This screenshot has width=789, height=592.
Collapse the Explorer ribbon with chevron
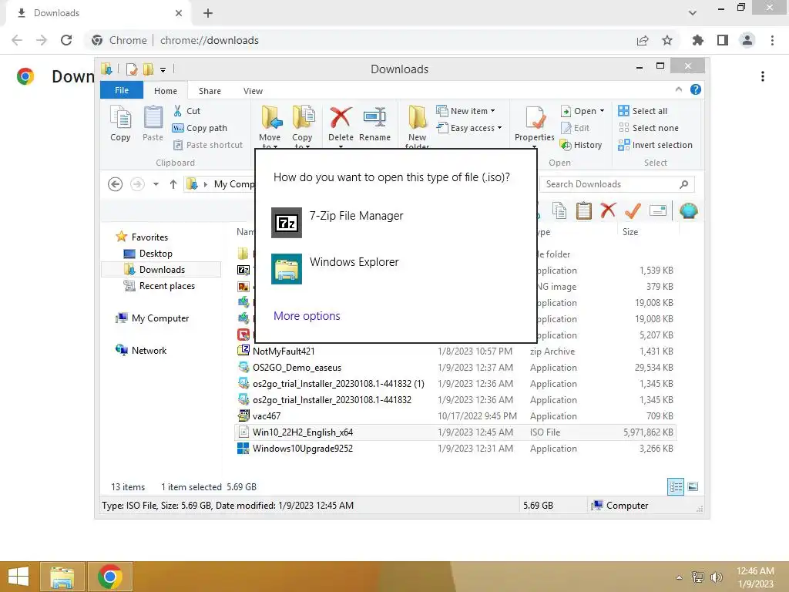tap(679, 89)
